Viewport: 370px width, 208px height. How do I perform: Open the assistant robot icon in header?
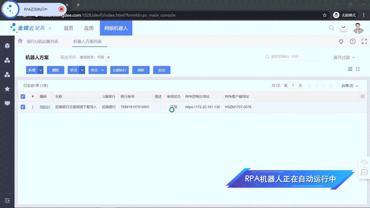pos(344,28)
